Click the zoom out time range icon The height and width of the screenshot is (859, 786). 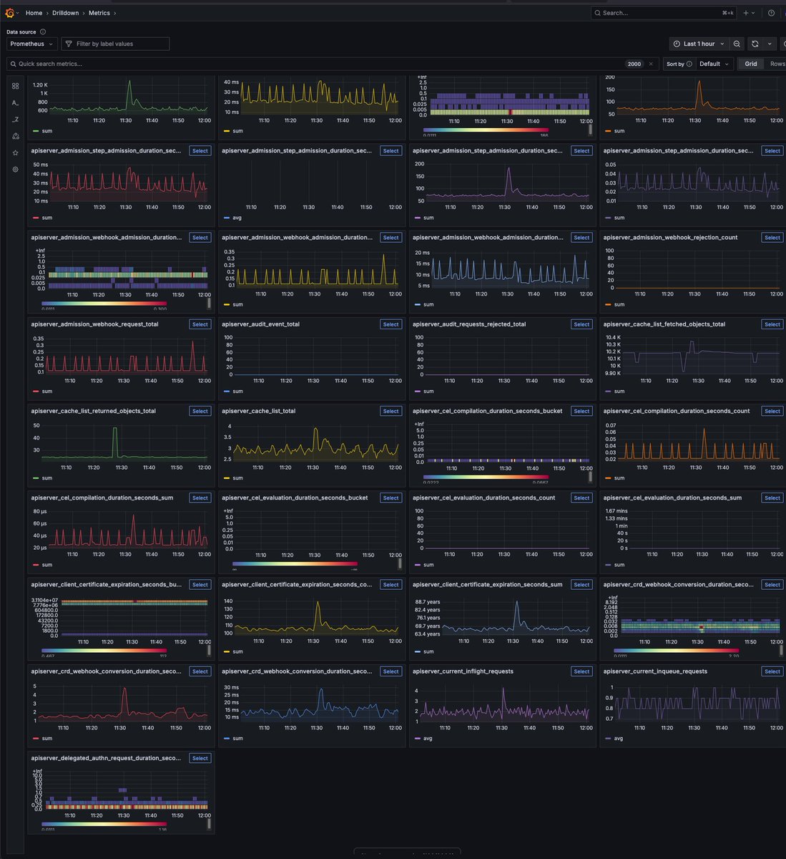pos(737,44)
